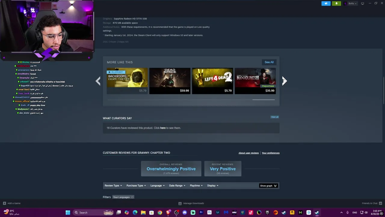Open Rockstar Games Launcher from taskbar
Screen dimensions: 385x217
tap(292, 212)
